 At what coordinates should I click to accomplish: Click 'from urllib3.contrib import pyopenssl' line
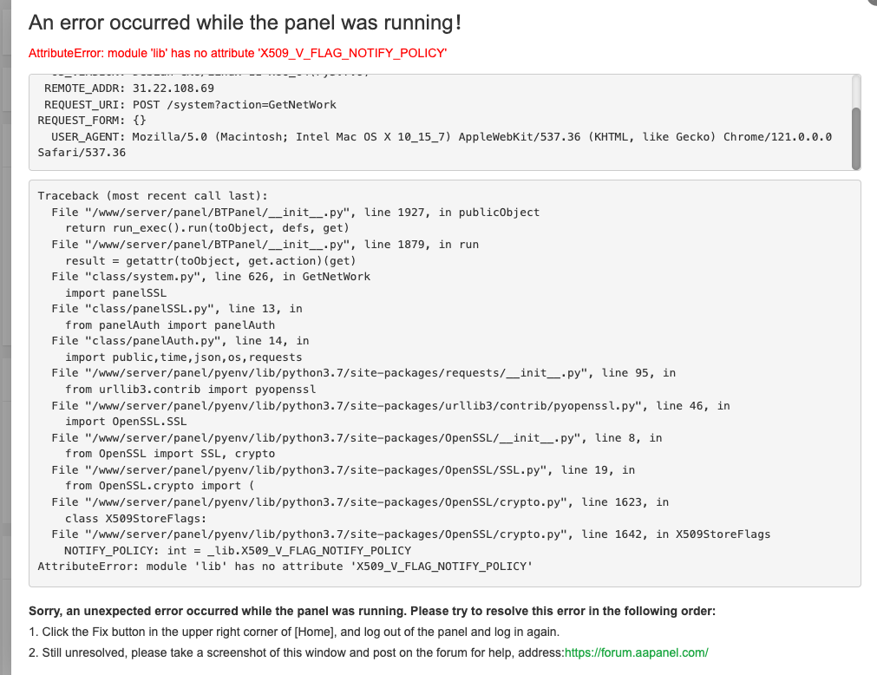[190, 389]
